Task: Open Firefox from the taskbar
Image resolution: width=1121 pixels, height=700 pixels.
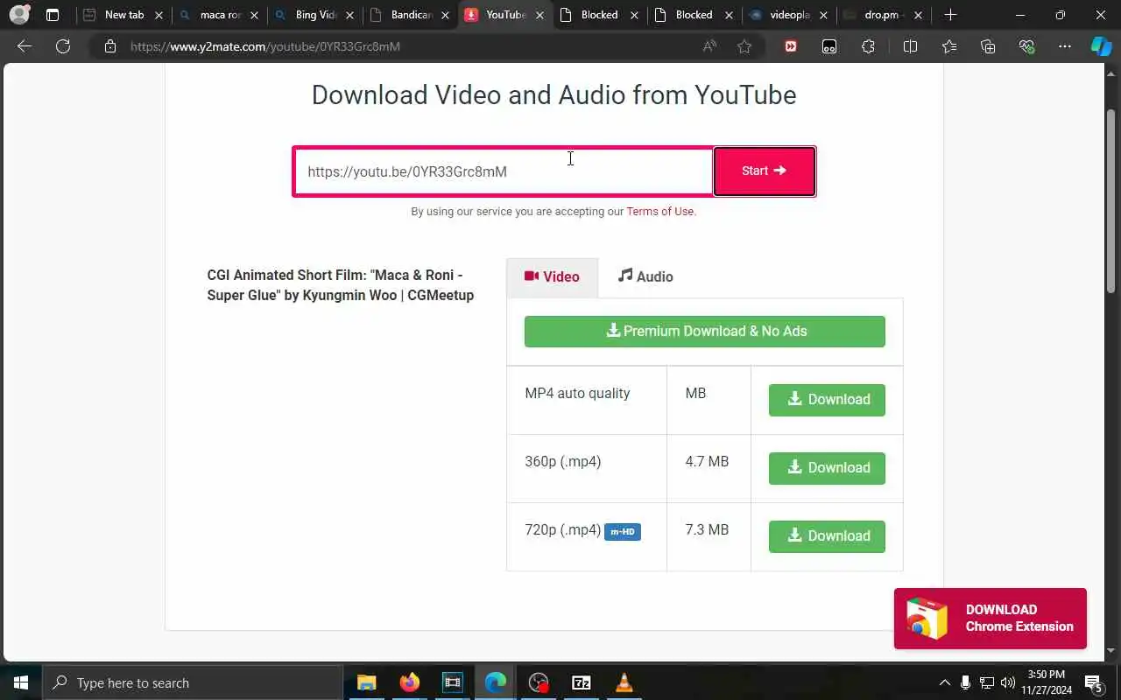Action: (x=409, y=682)
